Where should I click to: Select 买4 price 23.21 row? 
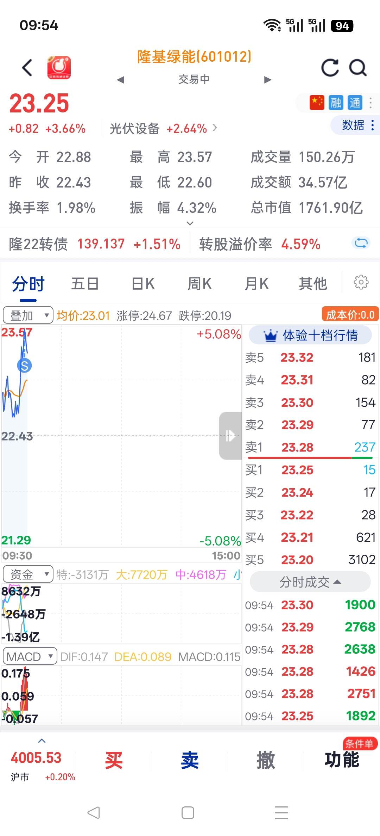coord(310,537)
